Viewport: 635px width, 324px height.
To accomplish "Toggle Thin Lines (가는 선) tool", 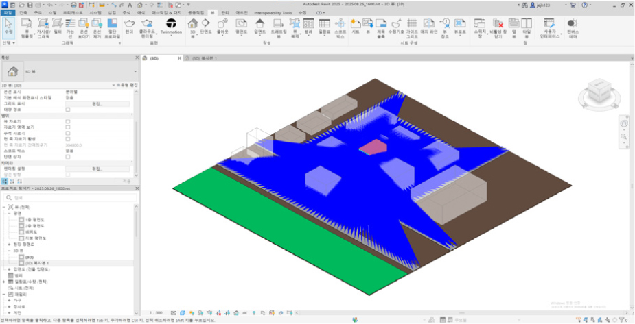I will click(x=70, y=28).
